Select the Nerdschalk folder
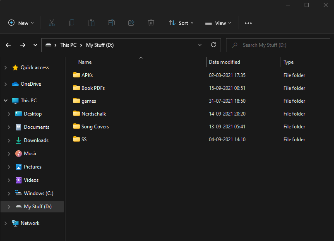Viewport: 334px width, 241px height. [94, 114]
